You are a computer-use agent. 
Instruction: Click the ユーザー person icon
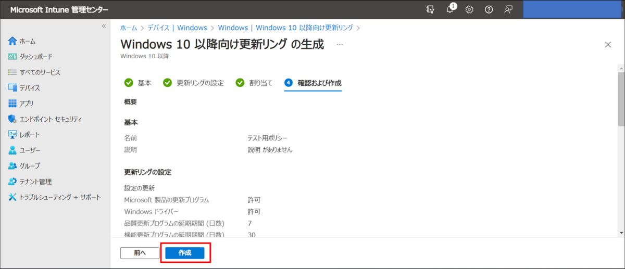point(12,150)
